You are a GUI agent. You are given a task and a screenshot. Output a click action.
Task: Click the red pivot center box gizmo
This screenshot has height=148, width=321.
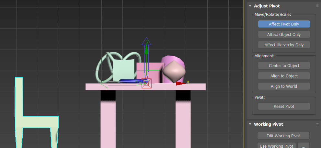[146, 83]
